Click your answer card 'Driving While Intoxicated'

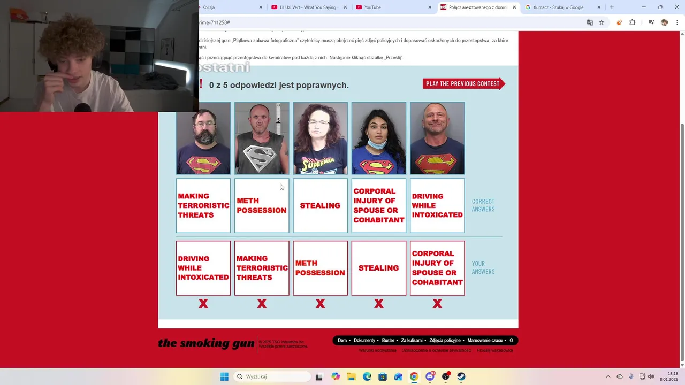[203, 268]
